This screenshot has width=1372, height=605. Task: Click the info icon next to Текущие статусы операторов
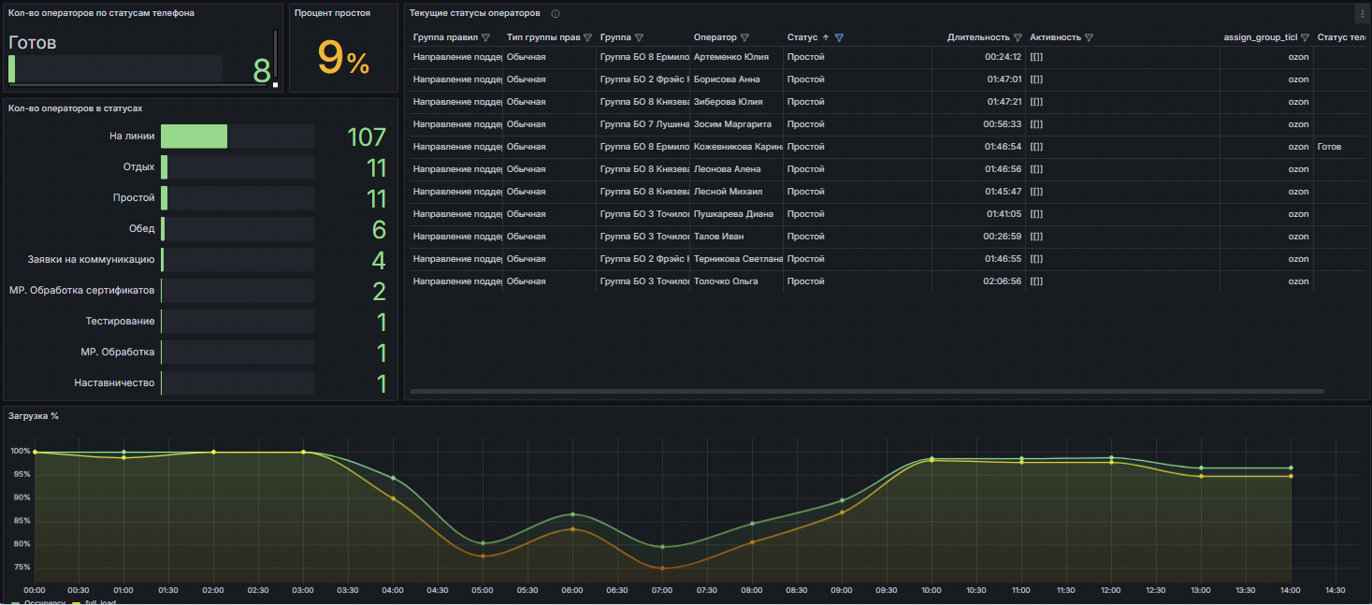pos(556,14)
